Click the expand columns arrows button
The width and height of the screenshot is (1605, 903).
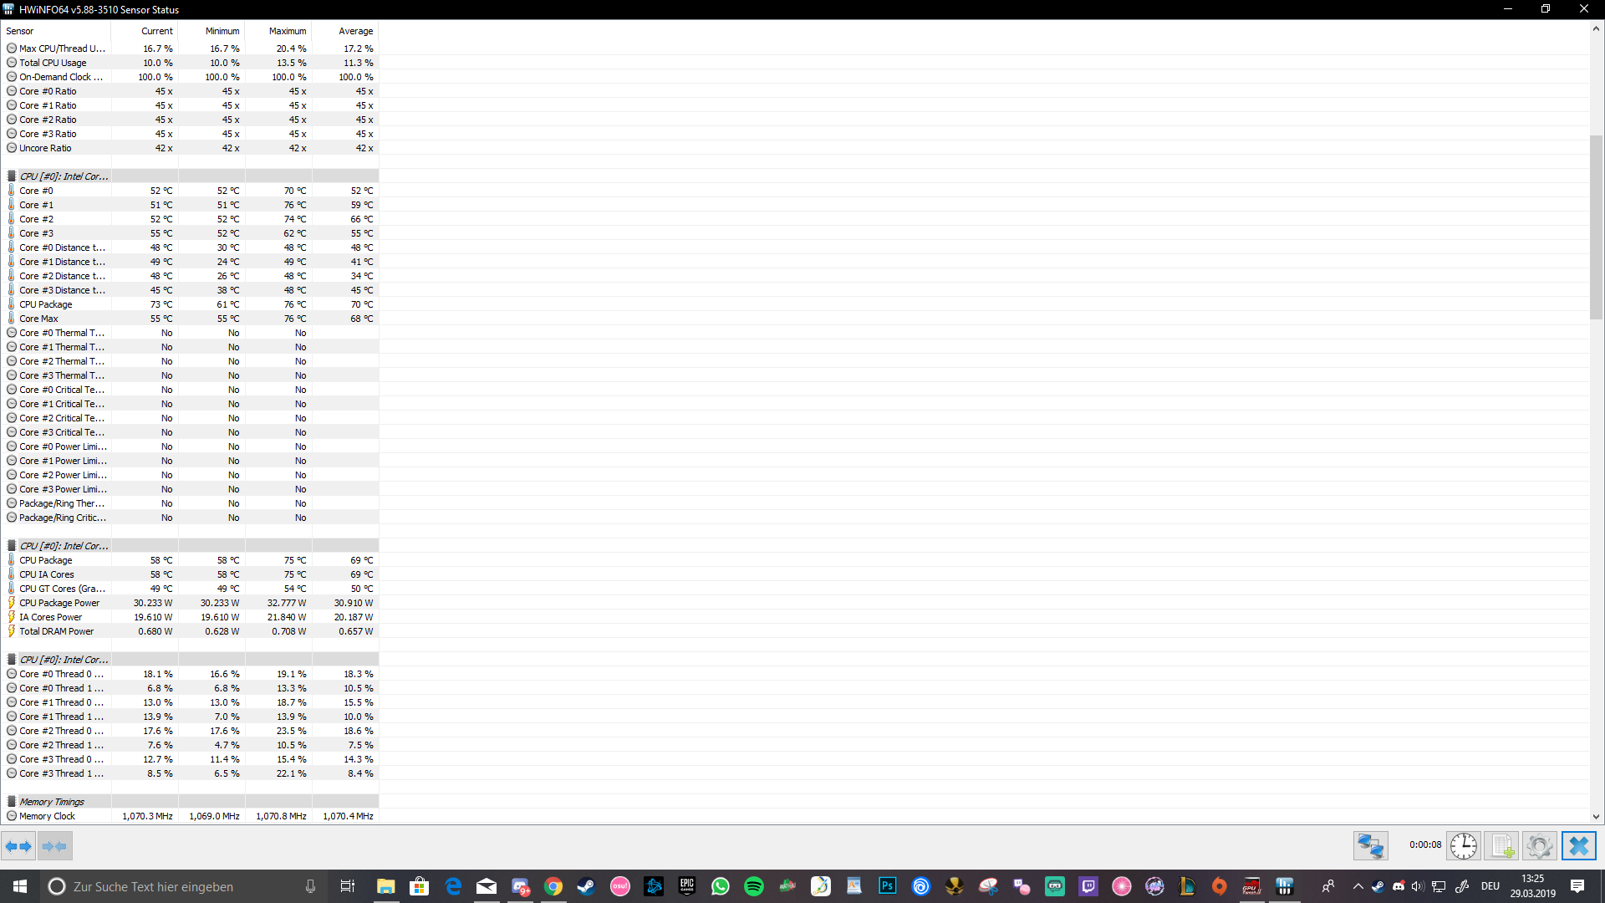point(18,846)
